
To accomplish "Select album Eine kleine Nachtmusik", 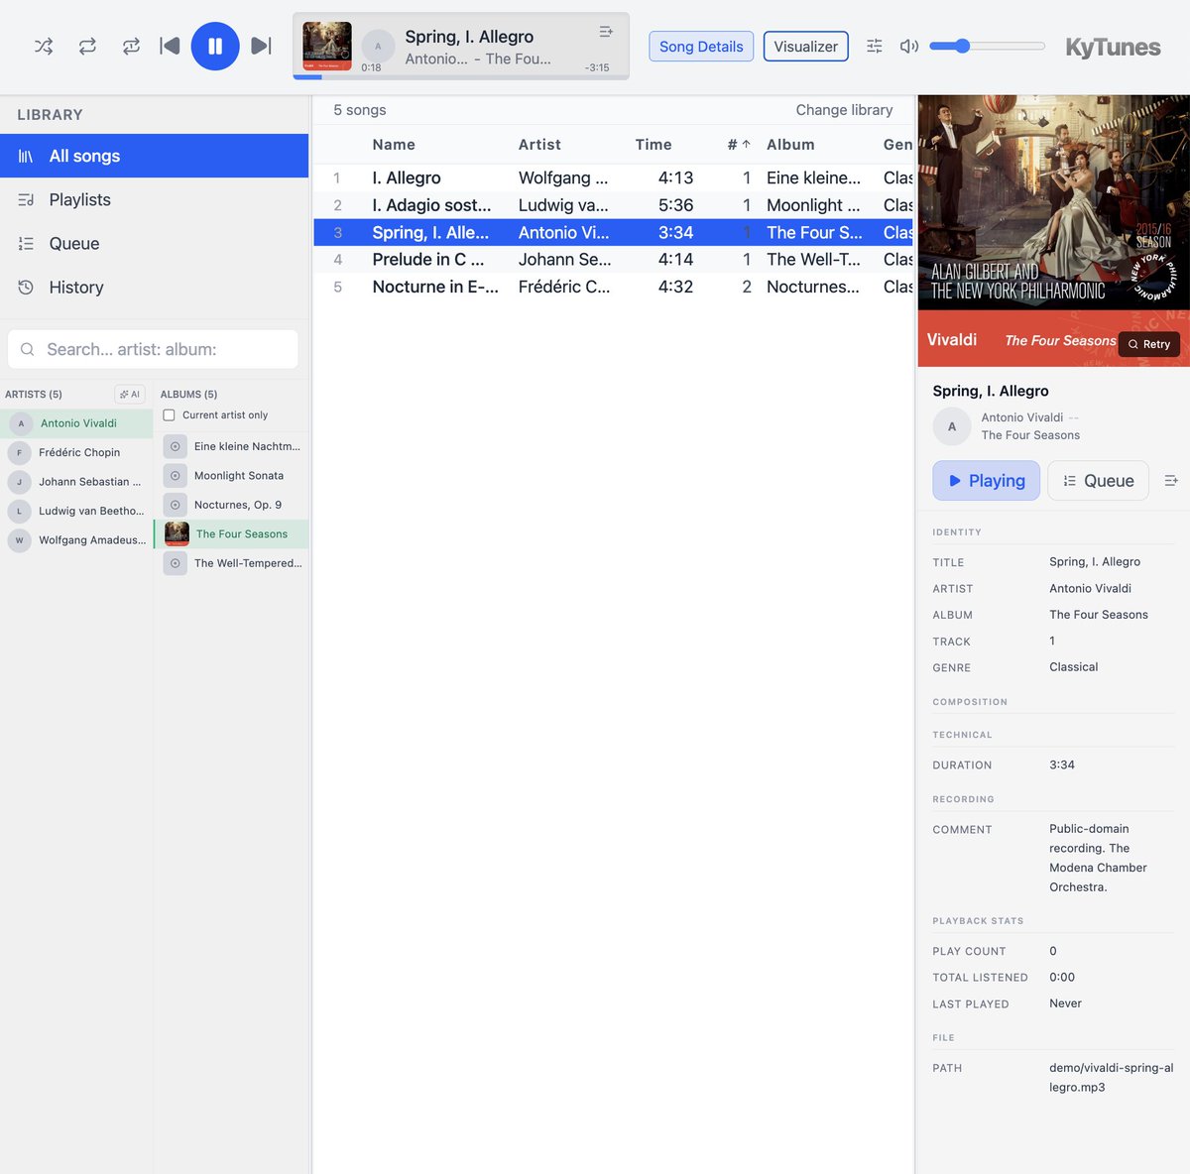I will click(x=232, y=446).
